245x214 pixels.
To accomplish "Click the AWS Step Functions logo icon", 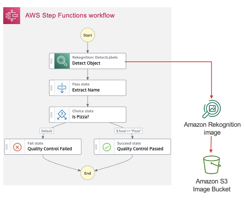I will 12,16.
